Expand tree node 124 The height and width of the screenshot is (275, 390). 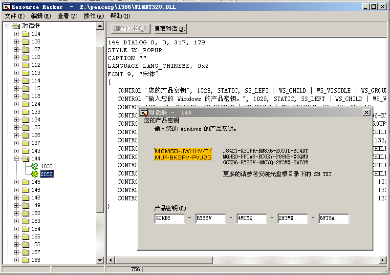17,104
